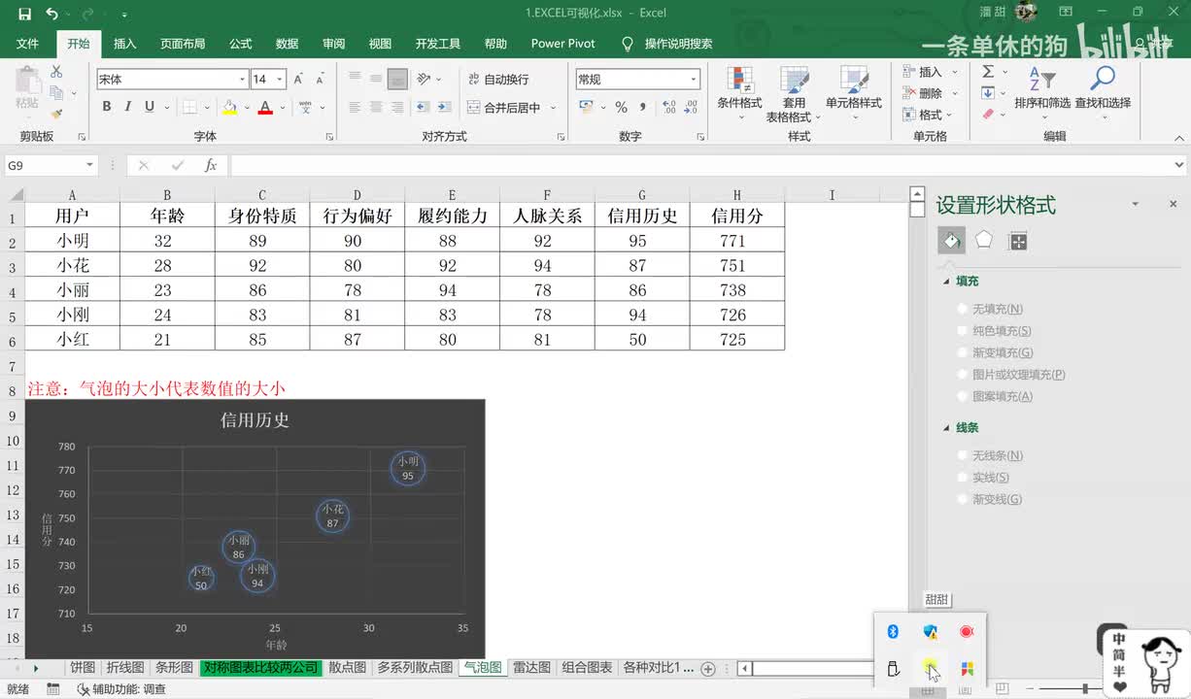Viewport: 1191px width, 699px height.
Task: Click the yellow Fill Color button
Action: 229,107
